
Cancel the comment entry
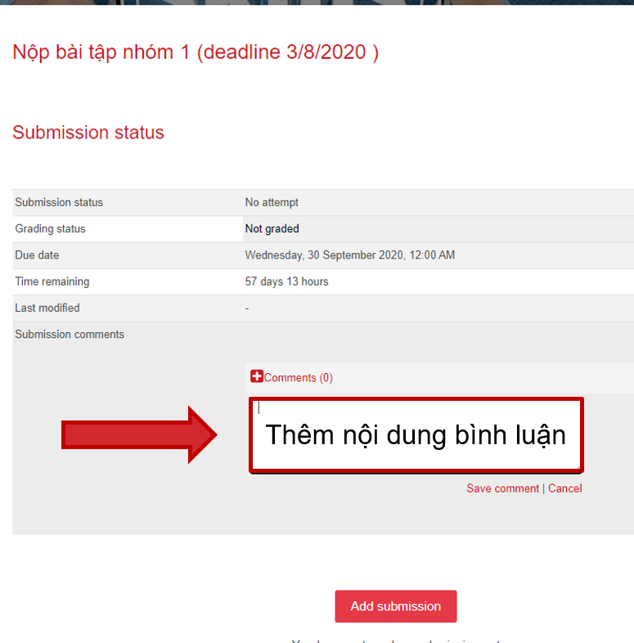565,488
